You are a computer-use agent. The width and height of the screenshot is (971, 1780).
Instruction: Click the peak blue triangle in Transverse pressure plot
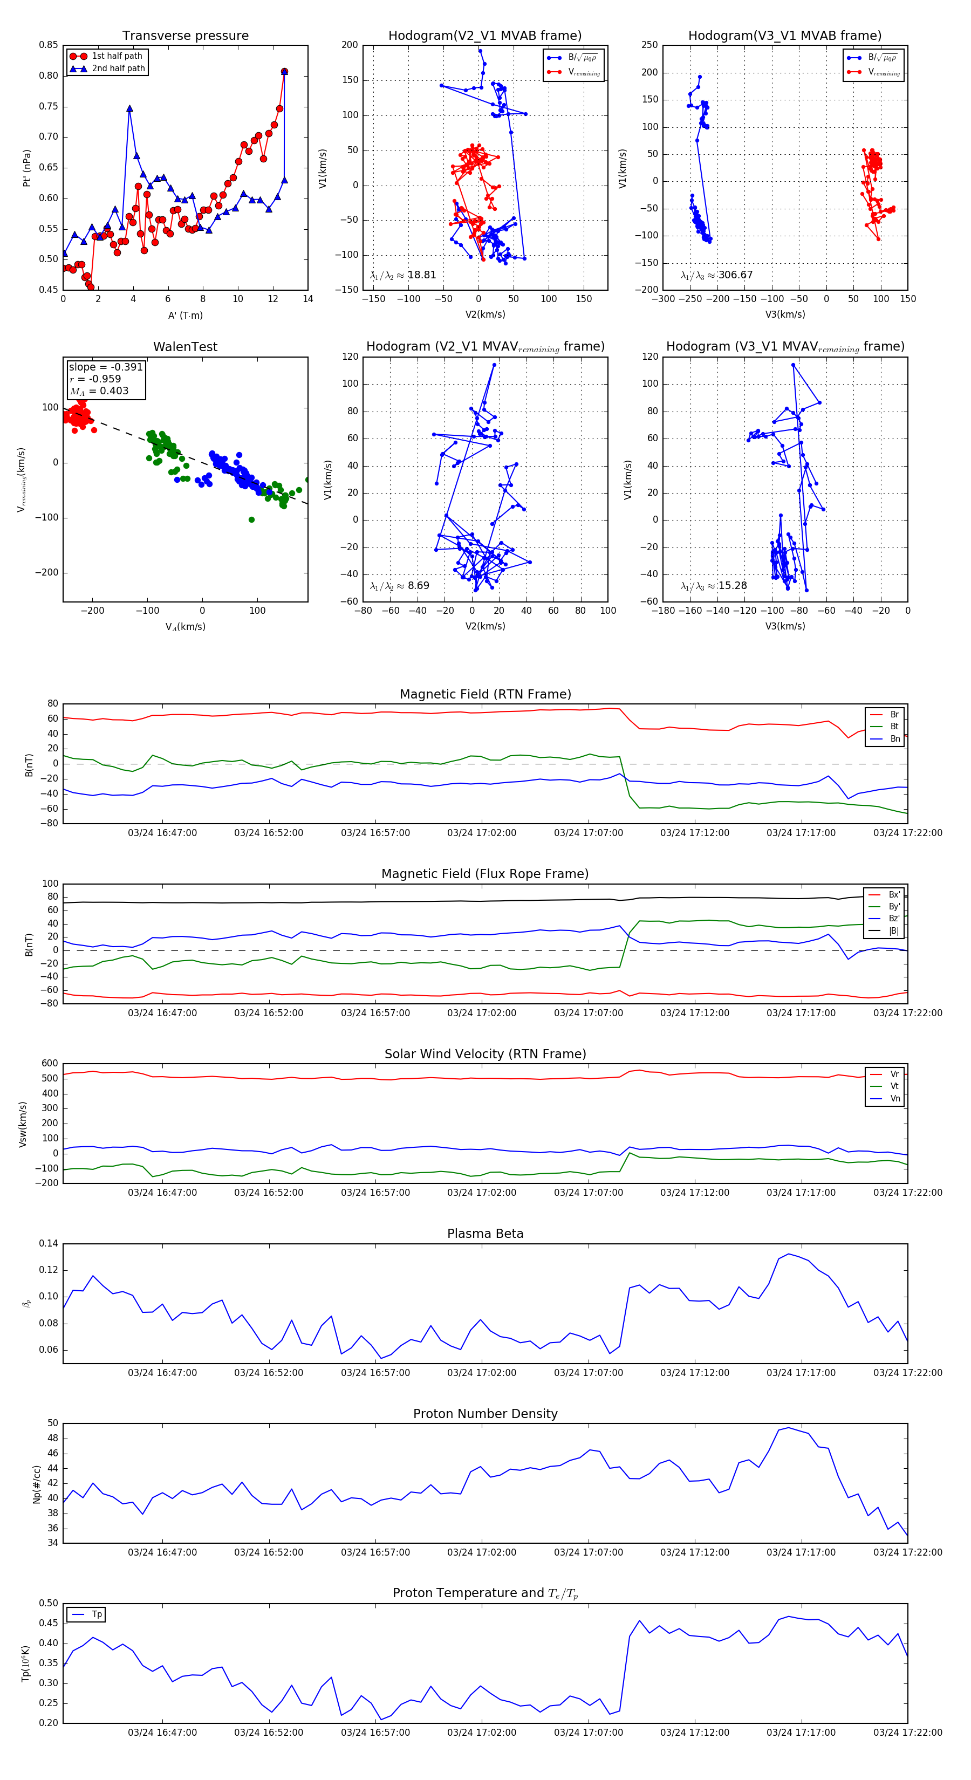click(x=129, y=108)
